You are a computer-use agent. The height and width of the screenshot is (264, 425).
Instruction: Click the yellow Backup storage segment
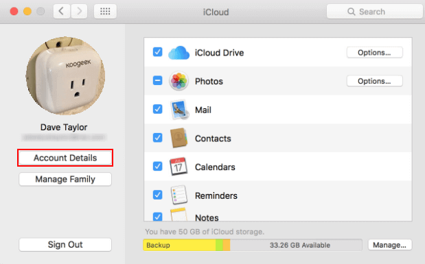coord(179,245)
